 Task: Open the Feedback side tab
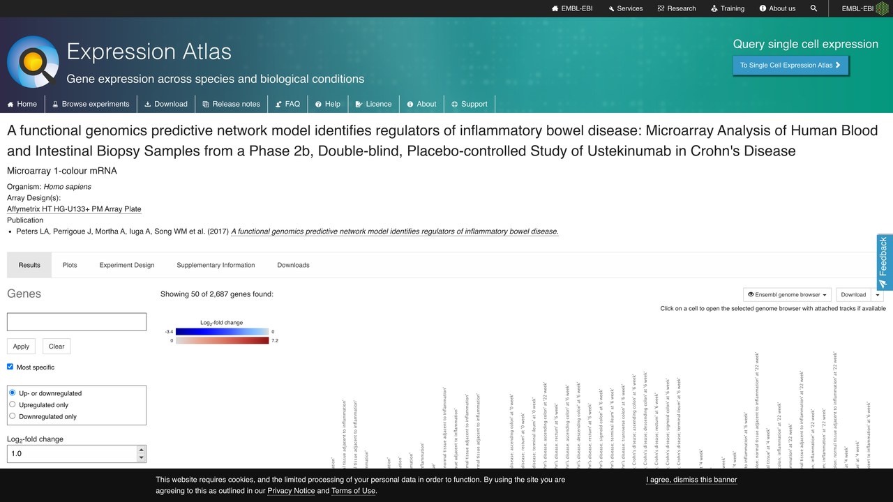tap(884, 262)
